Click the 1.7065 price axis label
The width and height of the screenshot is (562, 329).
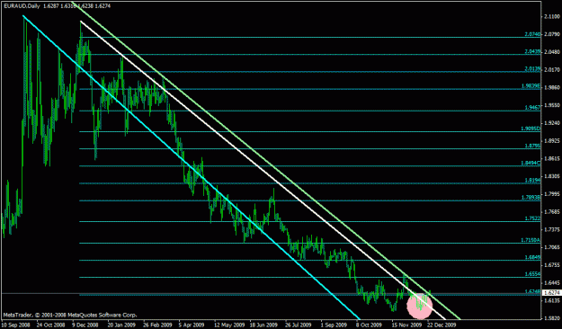[x=552, y=247]
